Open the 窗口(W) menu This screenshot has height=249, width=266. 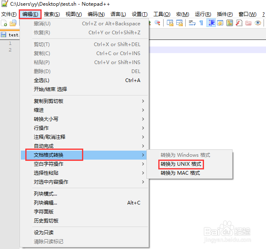click(x=247, y=14)
